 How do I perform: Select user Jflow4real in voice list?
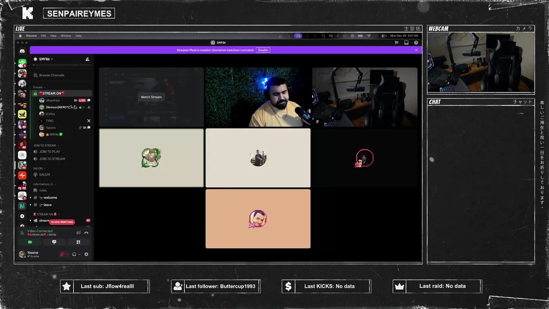53,100
